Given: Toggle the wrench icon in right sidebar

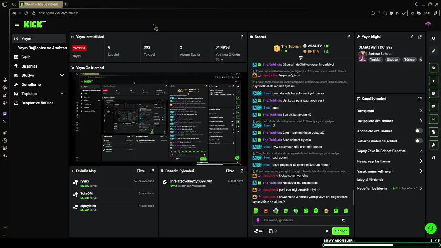Looking at the screenshot, I should (433, 145).
